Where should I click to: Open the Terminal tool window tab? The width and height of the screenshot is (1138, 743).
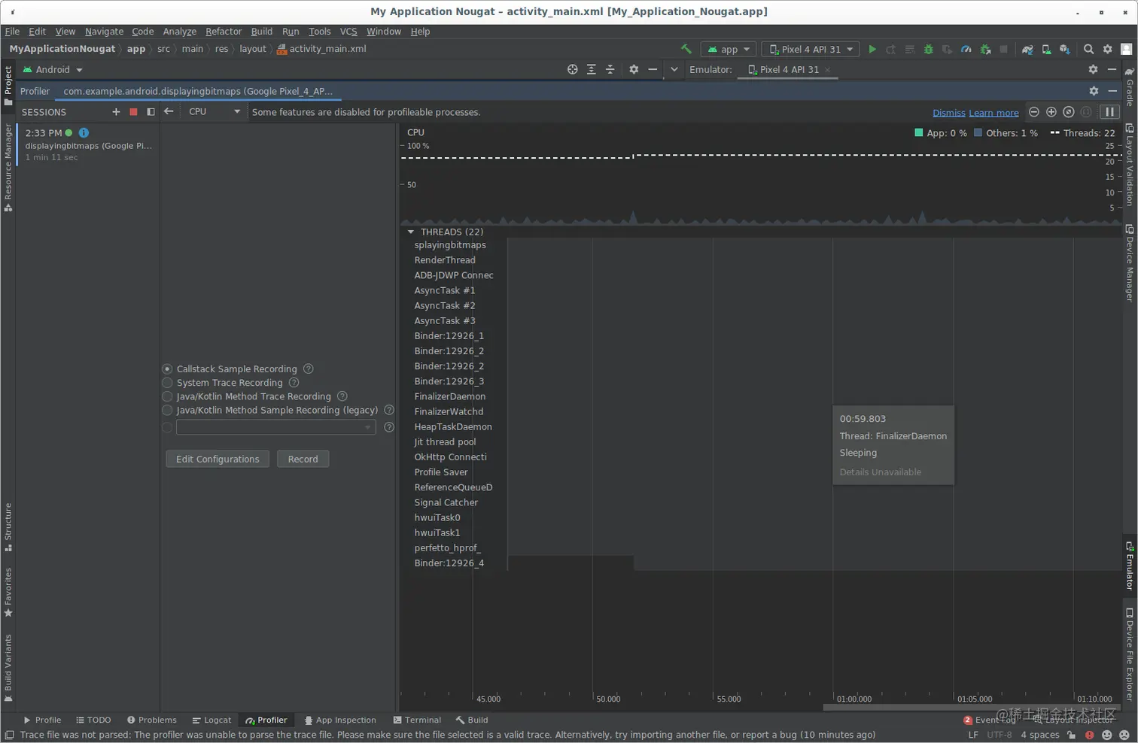point(417,720)
